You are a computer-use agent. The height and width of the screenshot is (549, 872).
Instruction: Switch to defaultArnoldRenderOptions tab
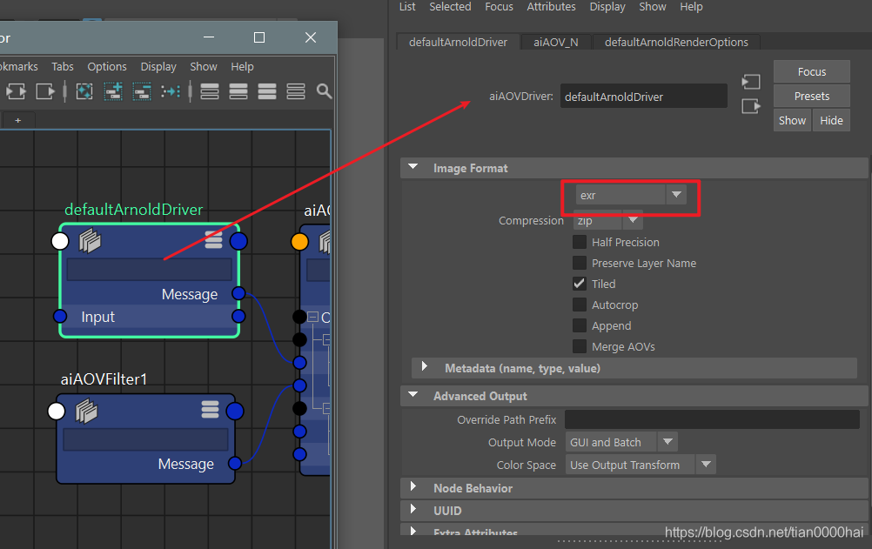[x=676, y=43]
